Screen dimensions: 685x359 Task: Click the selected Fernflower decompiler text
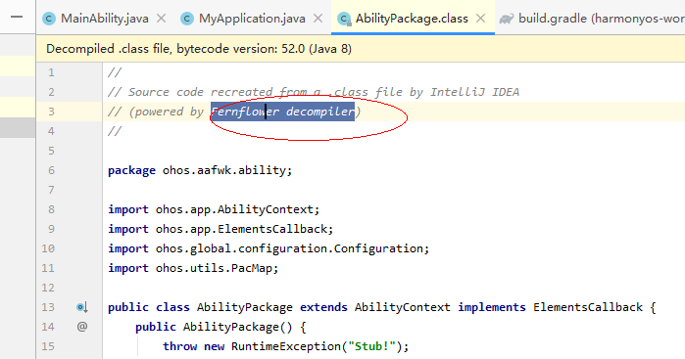282,112
